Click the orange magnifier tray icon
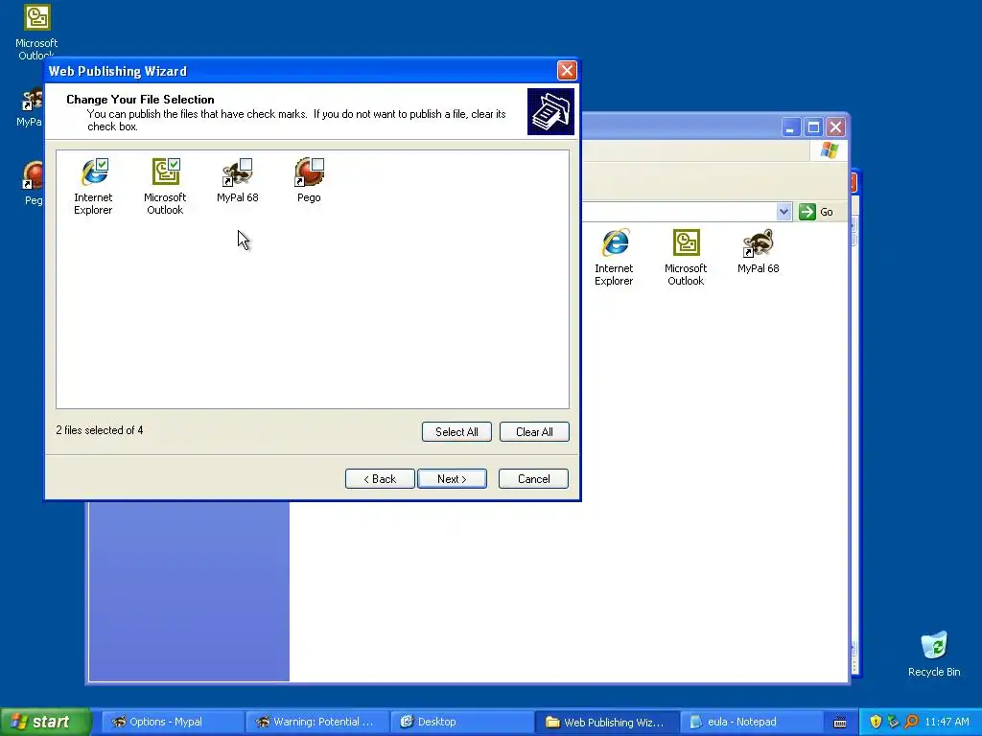The image size is (982, 736). (911, 722)
